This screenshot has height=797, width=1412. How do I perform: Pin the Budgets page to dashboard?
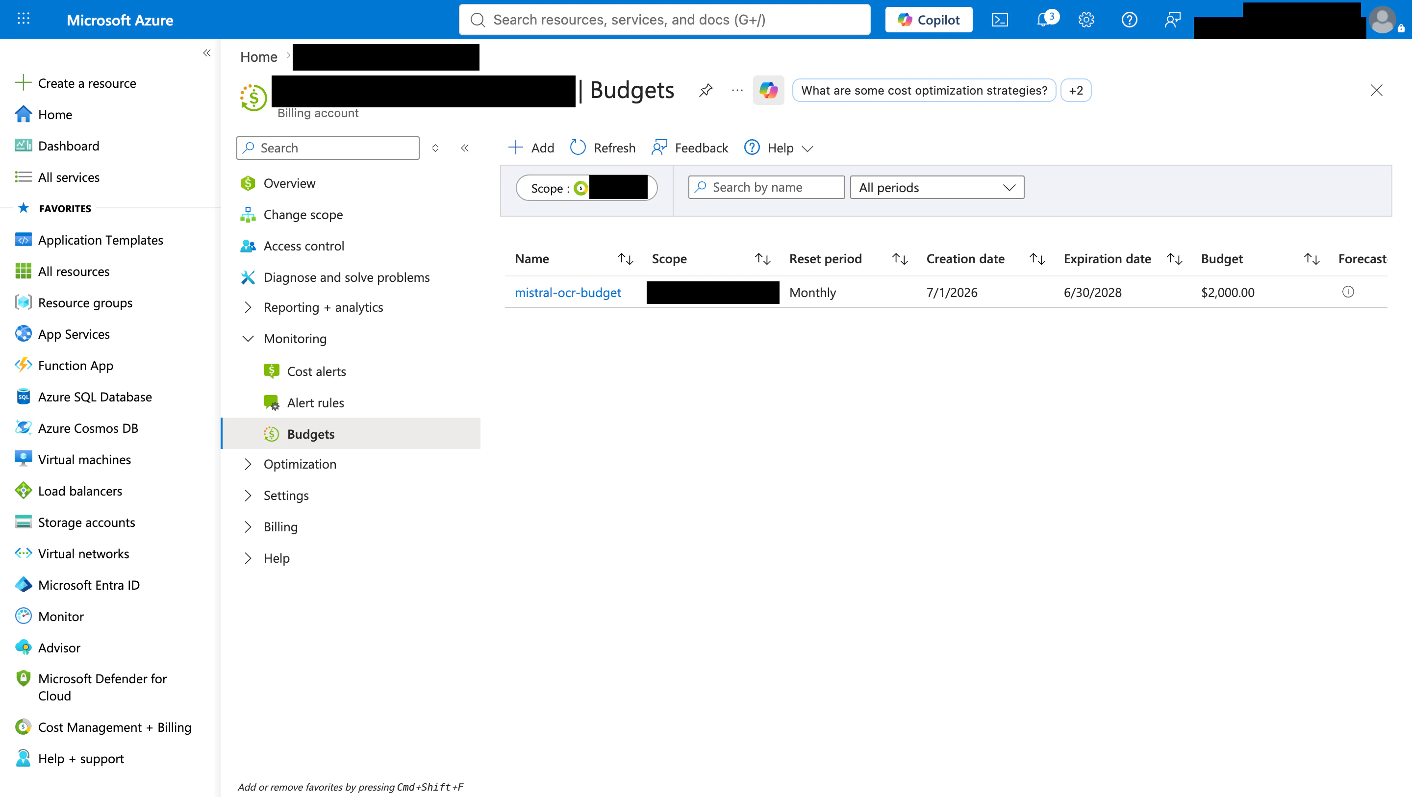coord(706,91)
